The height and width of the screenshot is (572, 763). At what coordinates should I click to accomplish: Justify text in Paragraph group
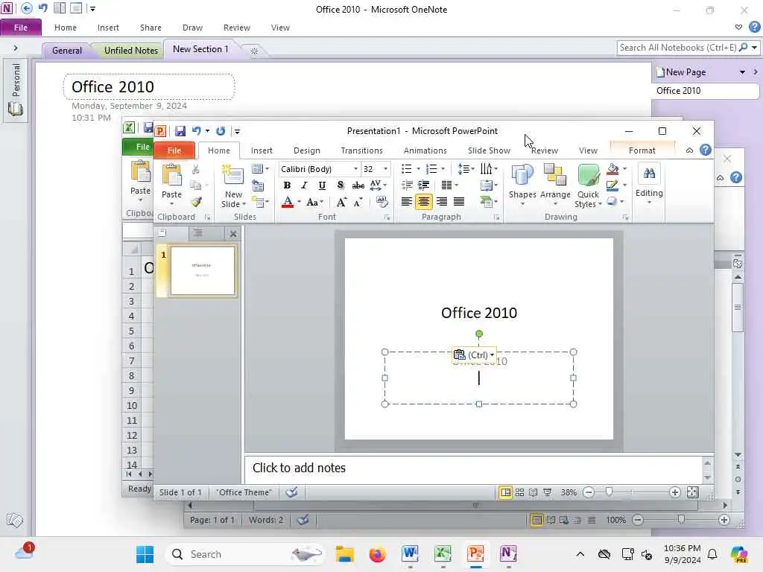(459, 201)
